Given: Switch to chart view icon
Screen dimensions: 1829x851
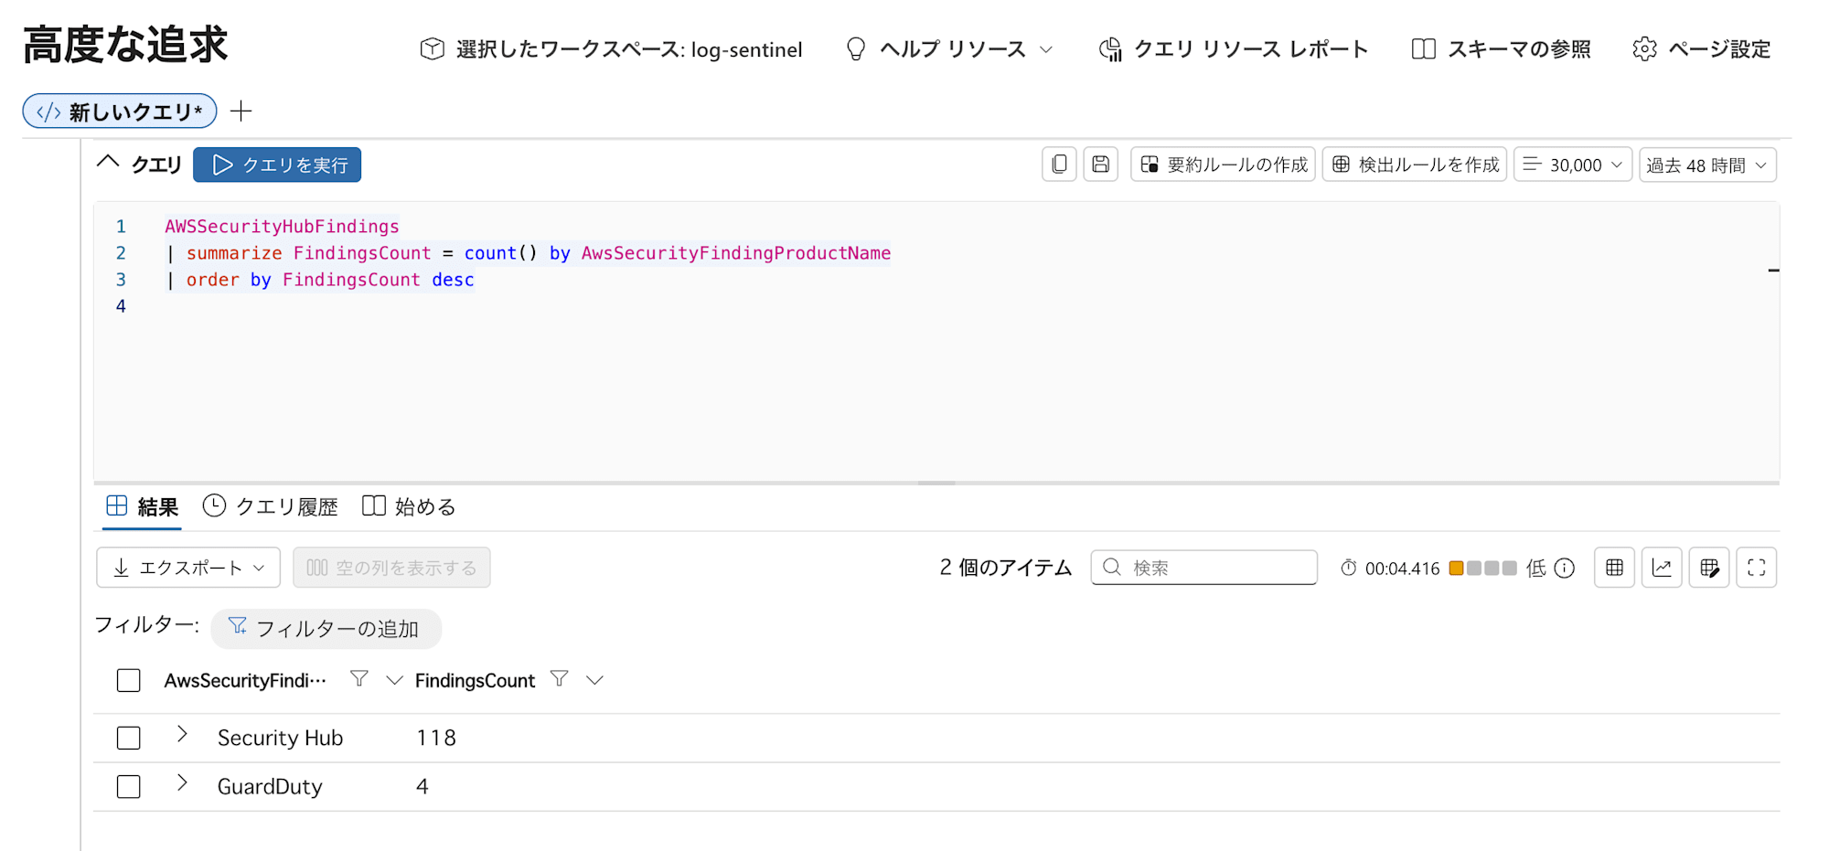Looking at the screenshot, I should 1663,568.
